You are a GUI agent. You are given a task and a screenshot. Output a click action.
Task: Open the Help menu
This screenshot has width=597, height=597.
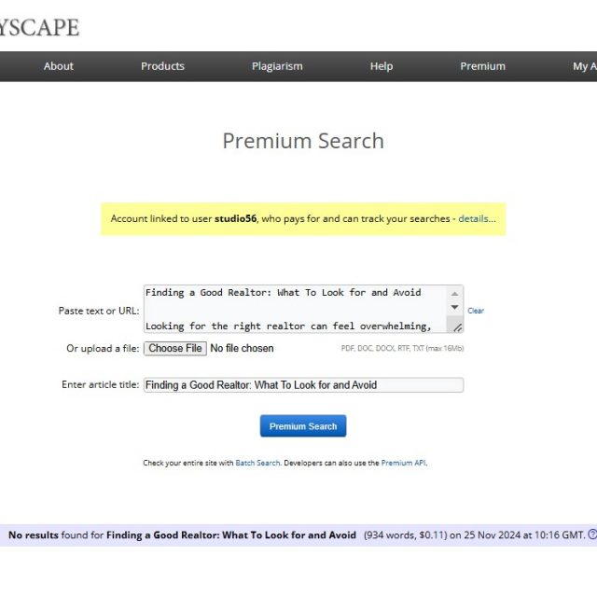[x=382, y=66]
